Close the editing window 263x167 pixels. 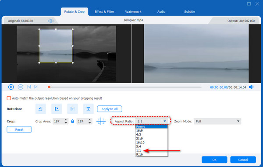257,3
